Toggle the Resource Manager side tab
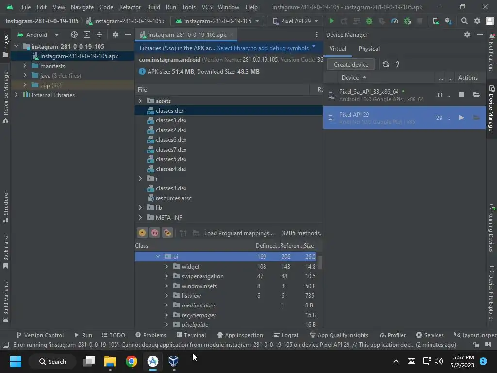This screenshot has height=373, width=497. 5,96
